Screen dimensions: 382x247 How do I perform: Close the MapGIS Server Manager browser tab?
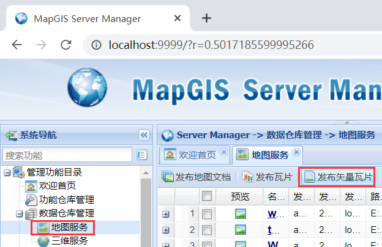tap(178, 18)
